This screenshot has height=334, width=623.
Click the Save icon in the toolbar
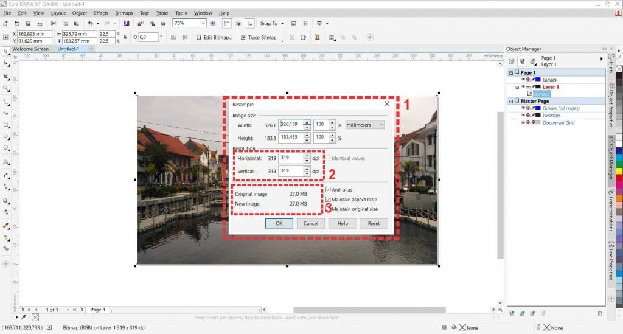click(x=29, y=23)
